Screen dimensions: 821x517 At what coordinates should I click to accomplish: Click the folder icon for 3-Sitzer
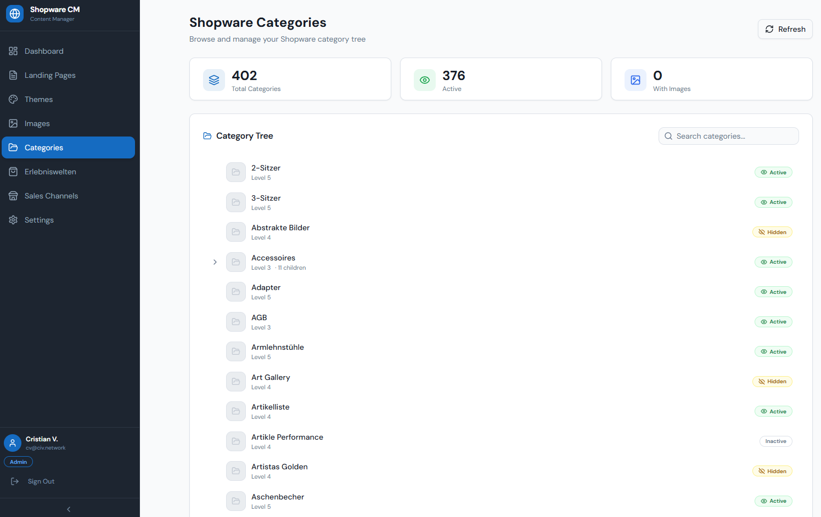(x=236, y=202)
